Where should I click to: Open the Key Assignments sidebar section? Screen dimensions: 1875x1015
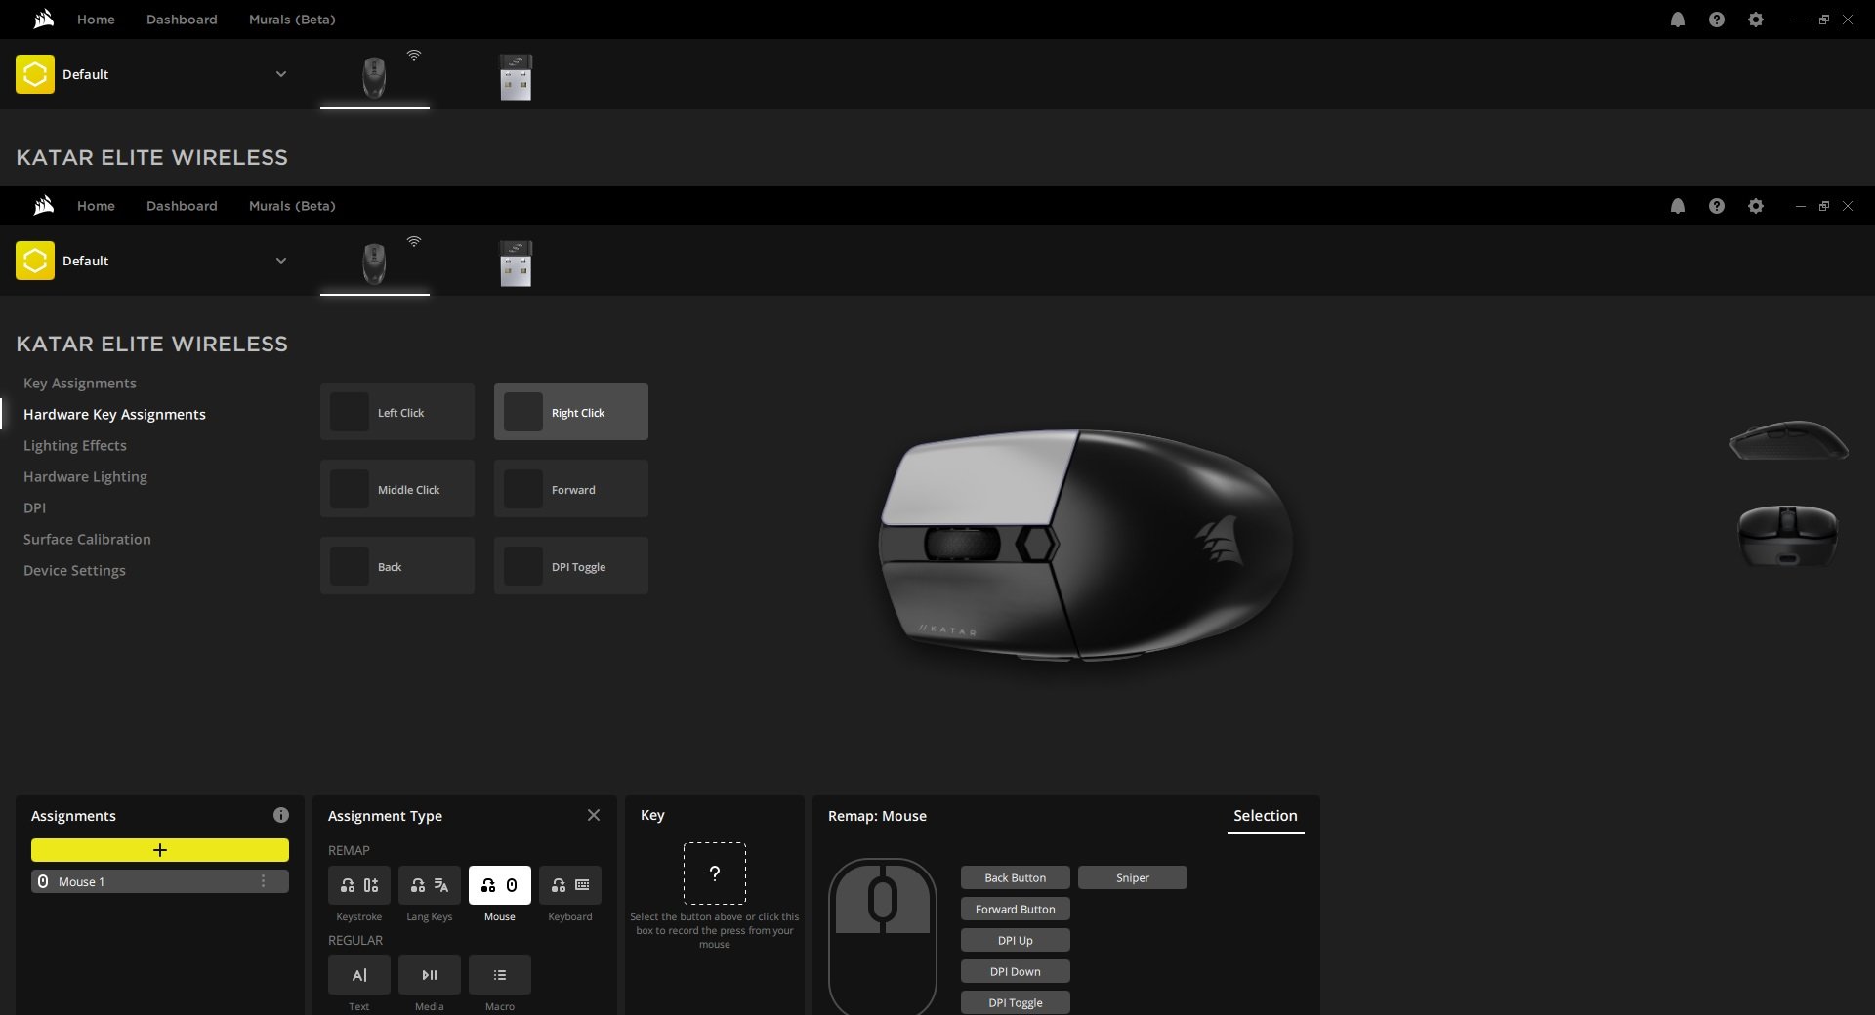coord(80,383)
